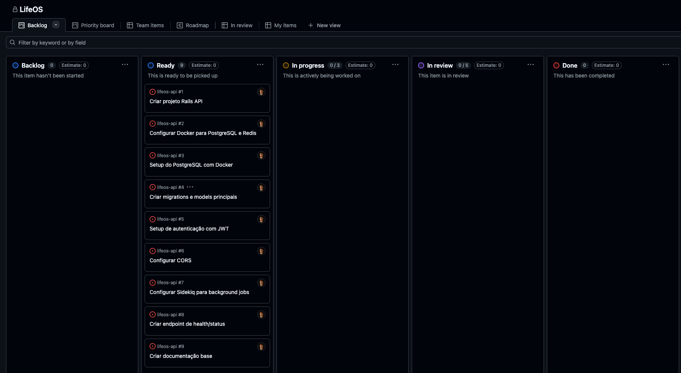Screen dimensions: 681x373
Task: Click assignee avatar on Configurar CORS card
Action: [261, 251]
